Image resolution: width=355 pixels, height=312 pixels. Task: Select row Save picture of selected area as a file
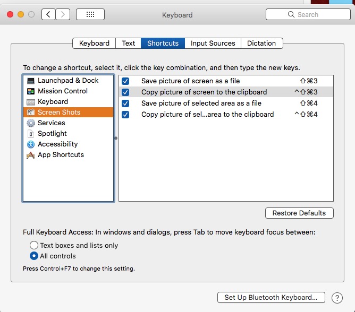226,103
